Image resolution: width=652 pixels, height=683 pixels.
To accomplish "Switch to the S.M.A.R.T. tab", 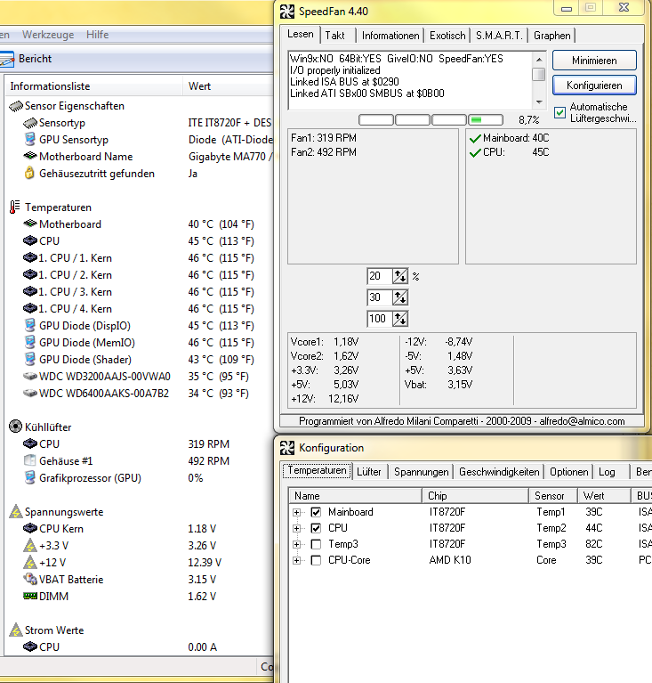I will 499,36.
